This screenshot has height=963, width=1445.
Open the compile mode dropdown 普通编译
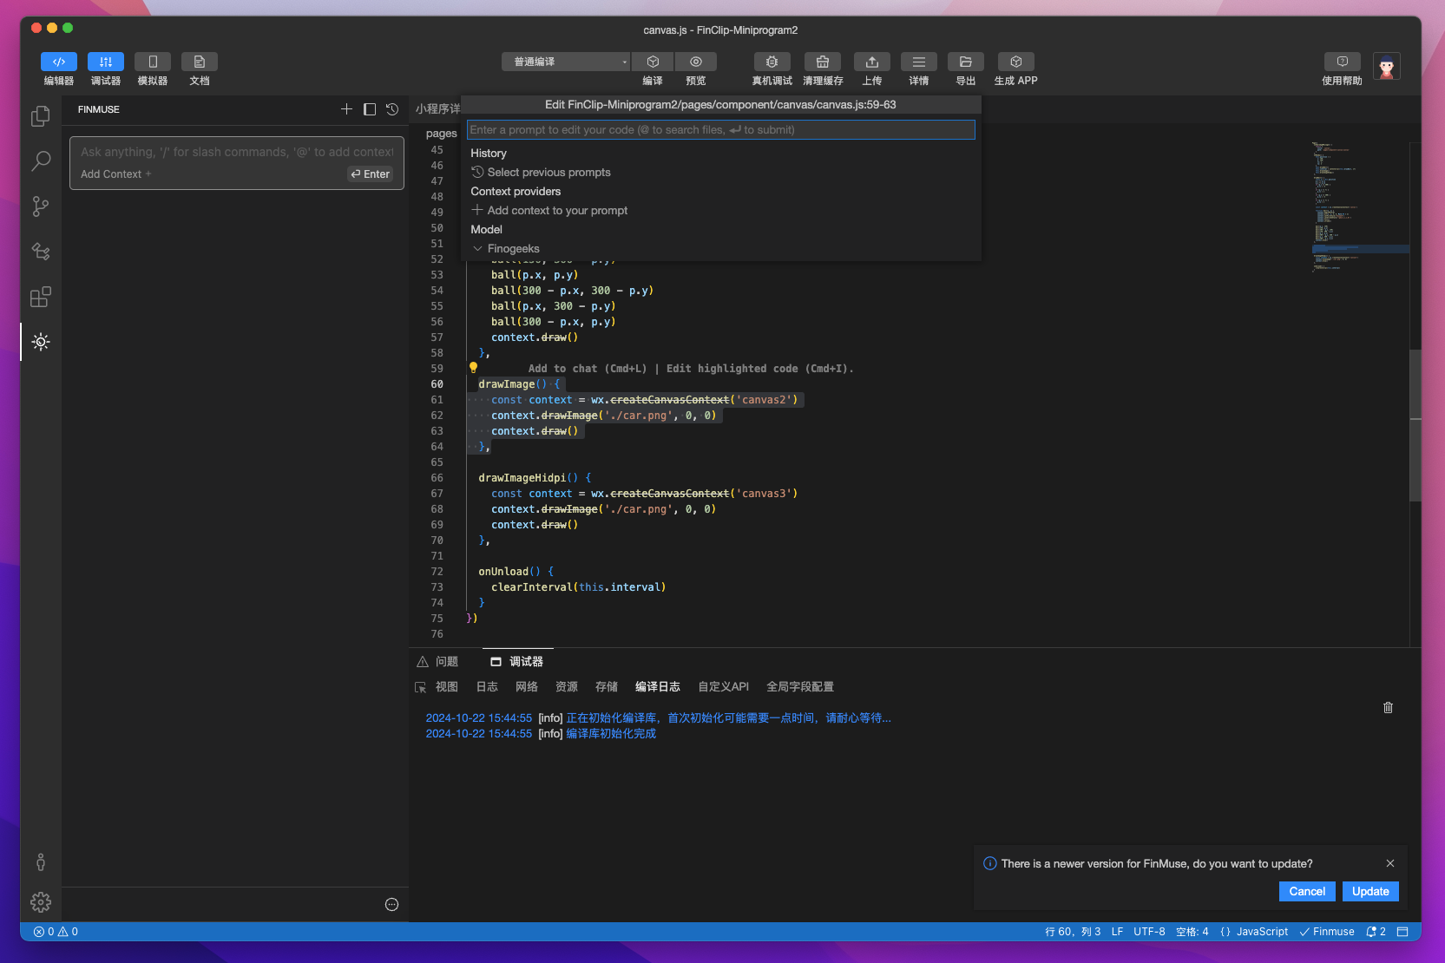point(566,62)
